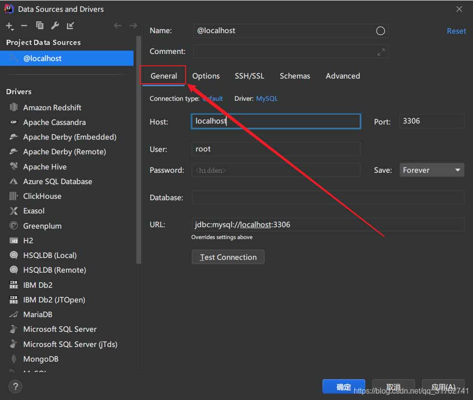Viewport: 473px width, 400px height.
Task: Close the Data Sources and Drivers dialog
Action: [x=459, y=9]
